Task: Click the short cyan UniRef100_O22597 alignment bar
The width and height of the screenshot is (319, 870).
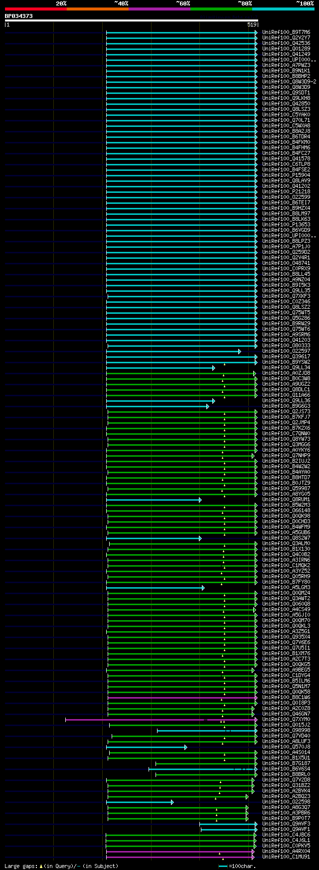Action: (173, 352)
